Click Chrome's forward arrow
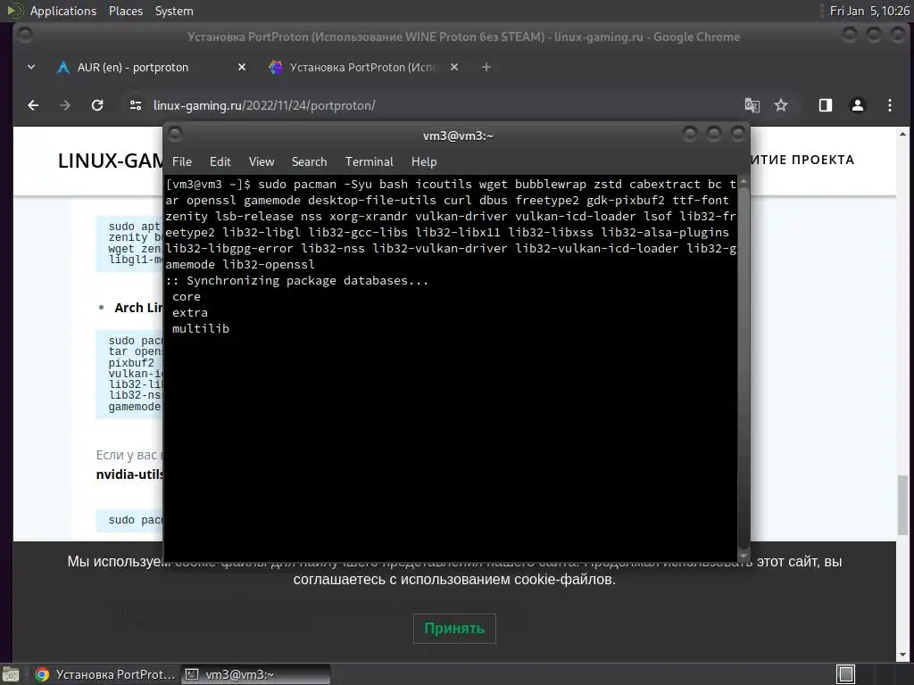Image resolution: width=914 pixels, height=685 pixels. point(64,105)
